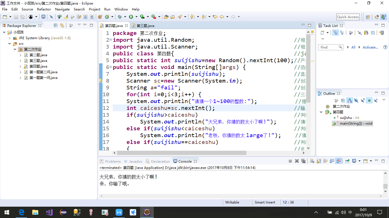
Task: Clear Console with the document-x icon
Action: click(312, 161)
